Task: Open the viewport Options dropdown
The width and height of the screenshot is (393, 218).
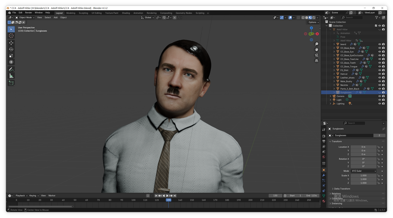Action: [314, 22]
